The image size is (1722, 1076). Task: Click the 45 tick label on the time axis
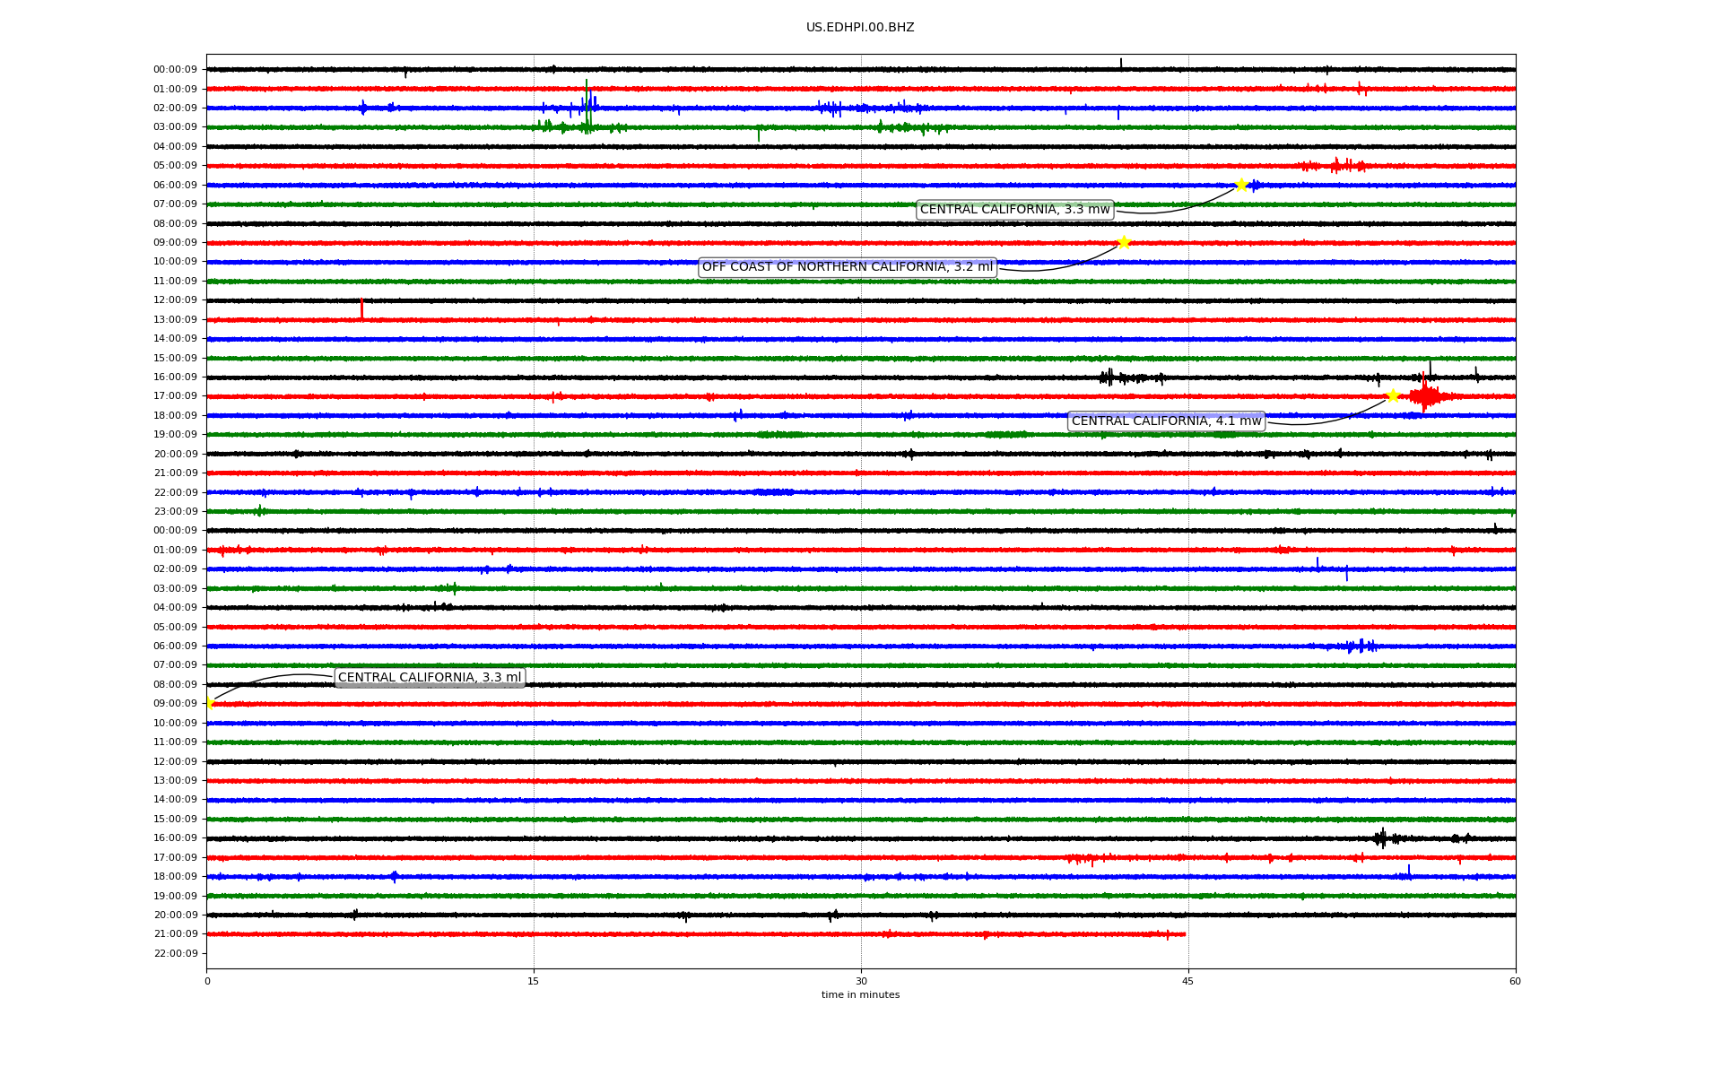[x=1187, y=981]
